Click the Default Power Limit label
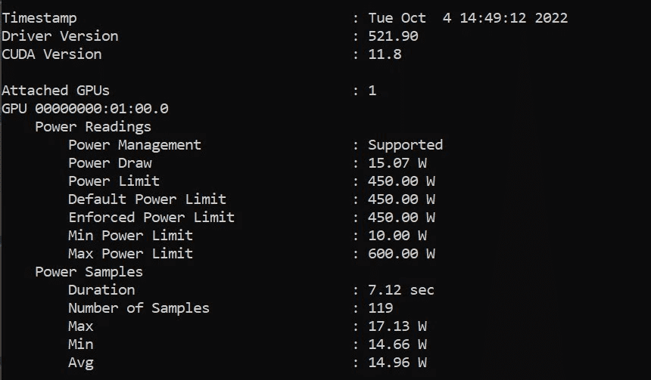This screenshot has width=651, height=380. coord(147,199)
